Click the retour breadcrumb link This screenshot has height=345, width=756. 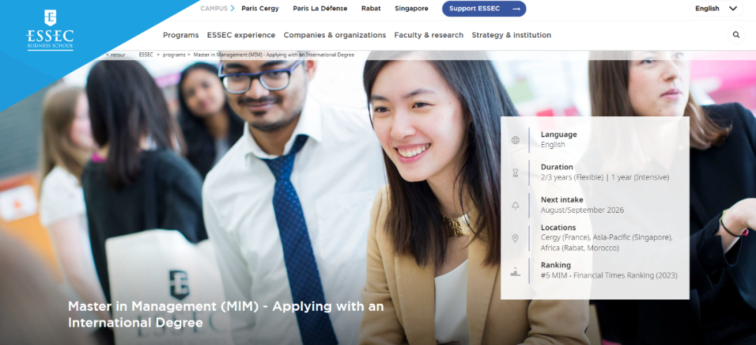[115, 55]
